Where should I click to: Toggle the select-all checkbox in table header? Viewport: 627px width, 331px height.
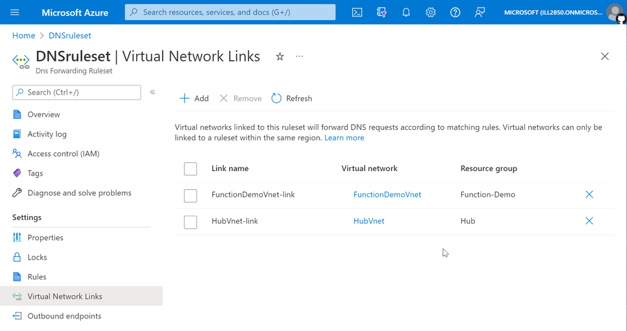tap(190, 169)
